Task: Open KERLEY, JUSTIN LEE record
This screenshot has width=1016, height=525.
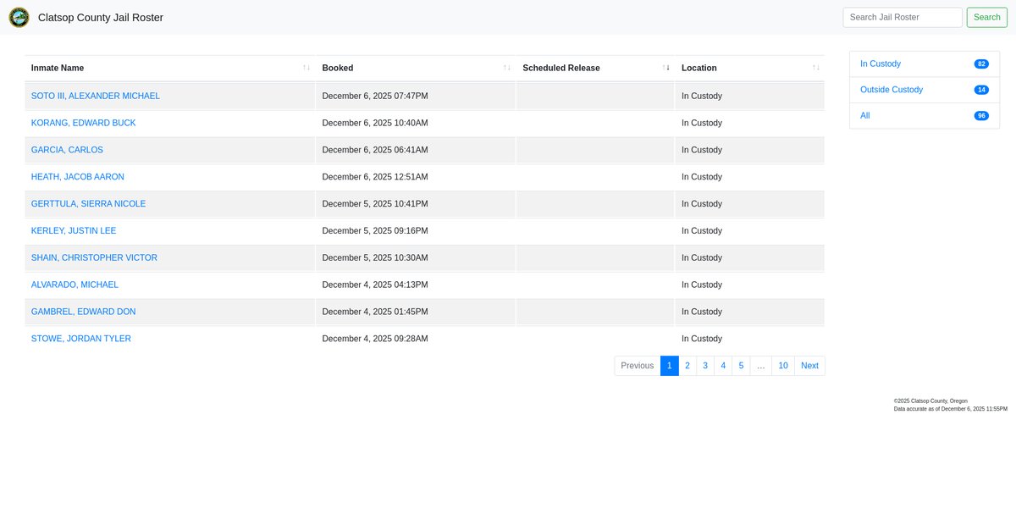Action: (x=74, y=231)
